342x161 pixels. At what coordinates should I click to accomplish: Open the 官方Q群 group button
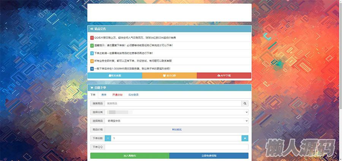[169, 75]
